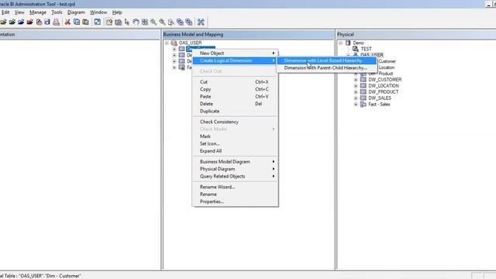Image resolution: width=496 pixels, height=279 pixels.
Task: Choose Delete from the context menu
Action: point(236,104)
